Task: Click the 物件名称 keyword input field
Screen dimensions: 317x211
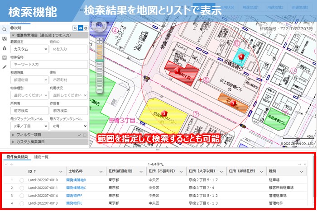Action: click(x=49, y=64)
